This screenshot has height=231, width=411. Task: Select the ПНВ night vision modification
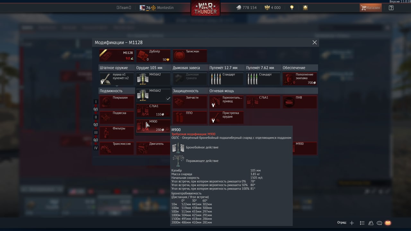(x=300, y=102)
